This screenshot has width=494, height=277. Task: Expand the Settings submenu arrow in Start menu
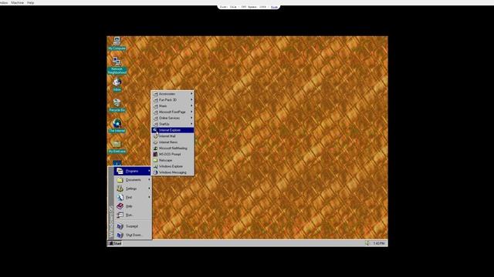click(x=149, y=189)
